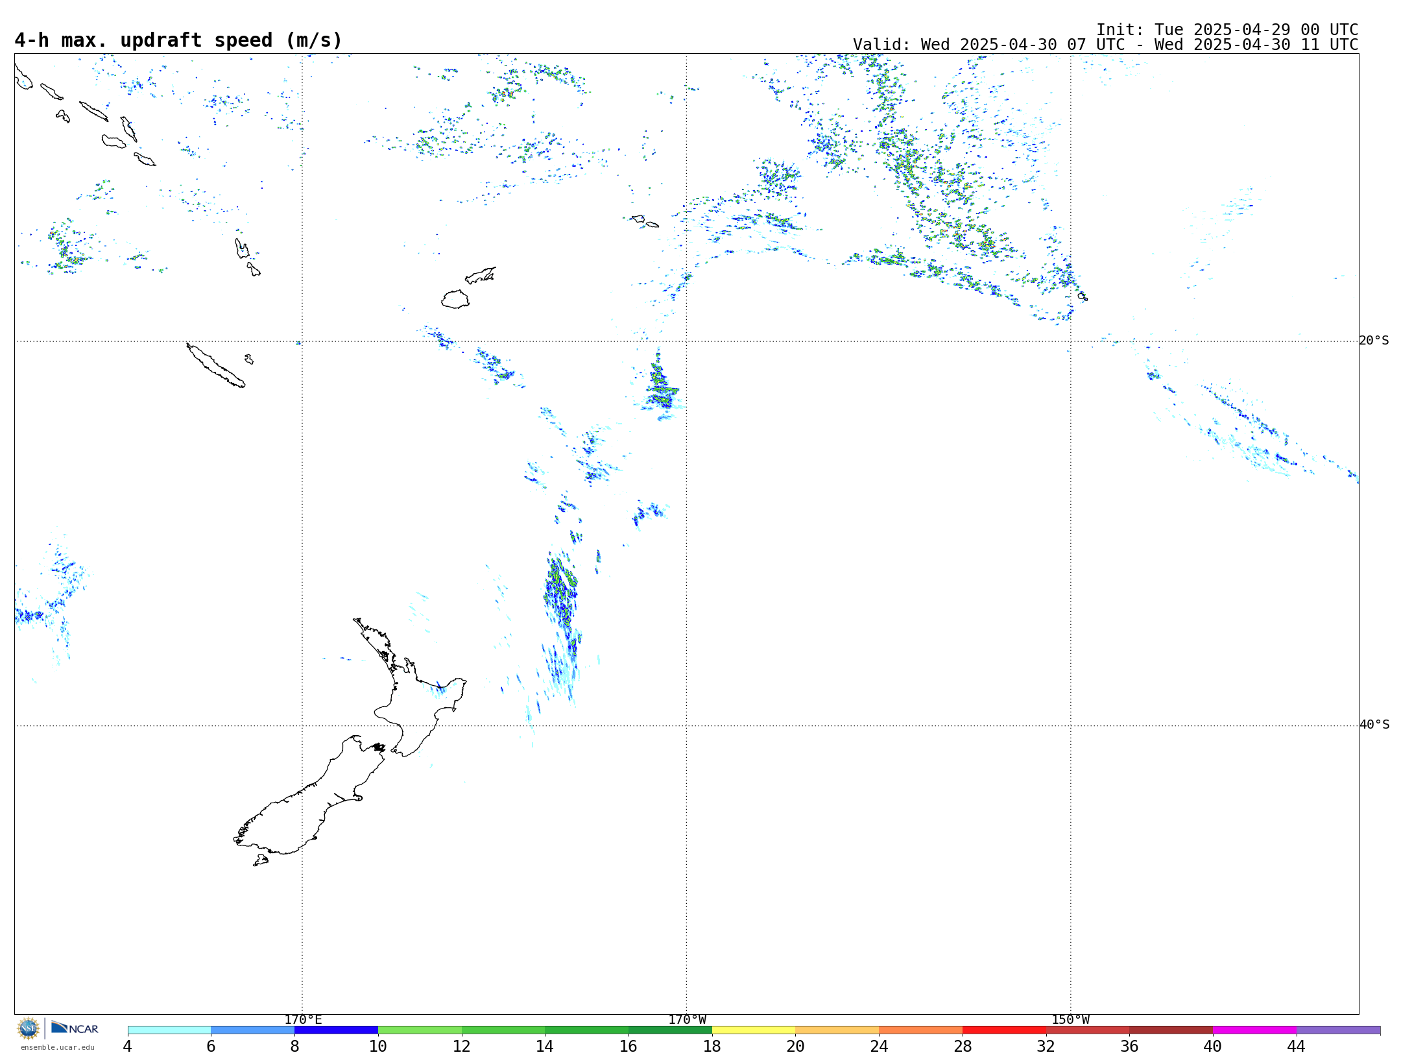
Task: Click the 150°W longitude label
Action: pos(1070,1020)
